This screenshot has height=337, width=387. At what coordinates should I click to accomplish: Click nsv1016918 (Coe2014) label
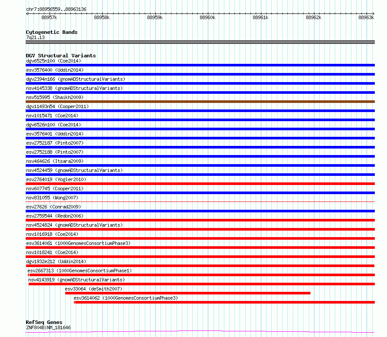[x=52, y=234]
